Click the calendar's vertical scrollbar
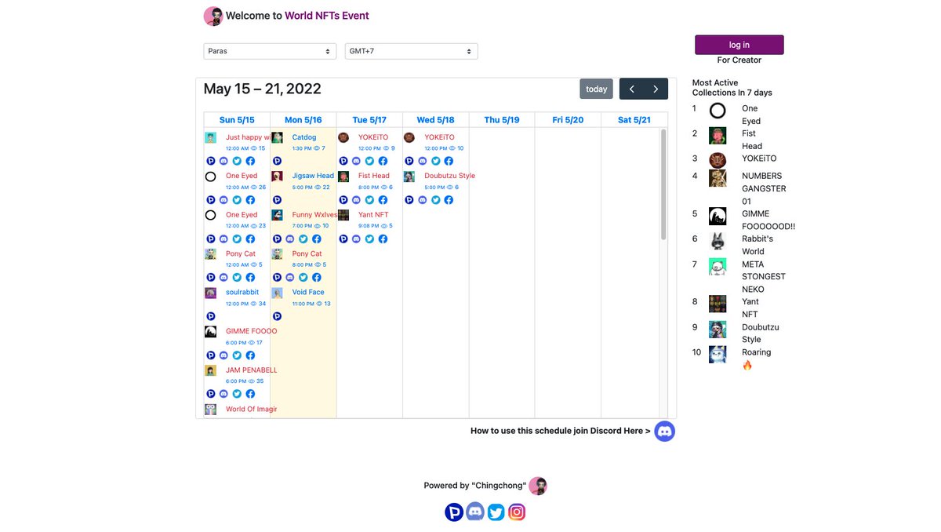This screenshot has height=532, width=941. pos(663,185)
